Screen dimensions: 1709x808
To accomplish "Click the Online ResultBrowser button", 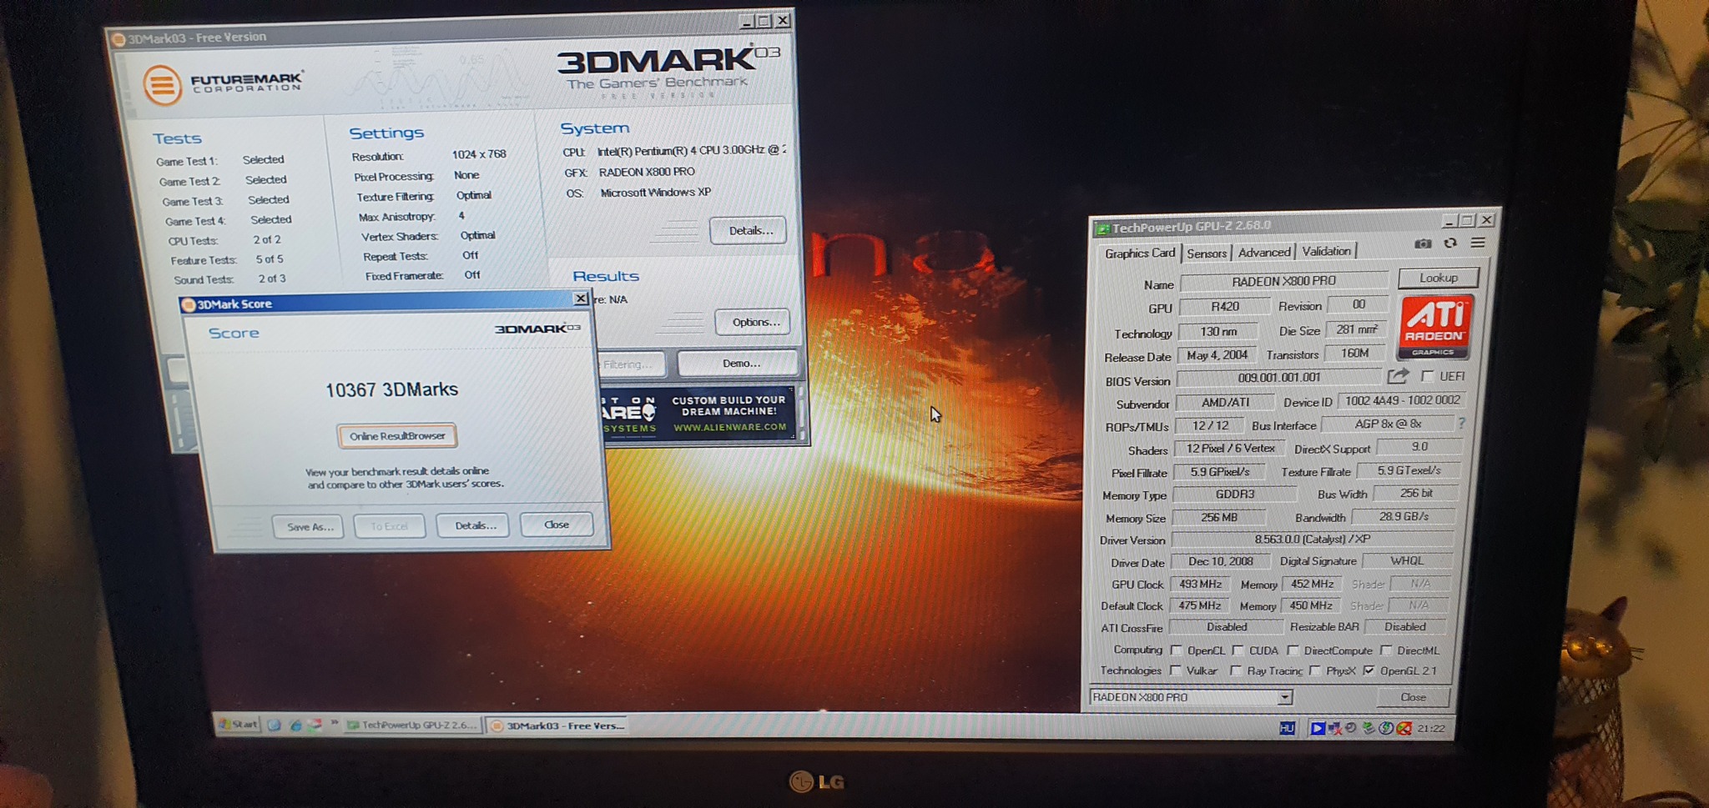I will point(397,436).
